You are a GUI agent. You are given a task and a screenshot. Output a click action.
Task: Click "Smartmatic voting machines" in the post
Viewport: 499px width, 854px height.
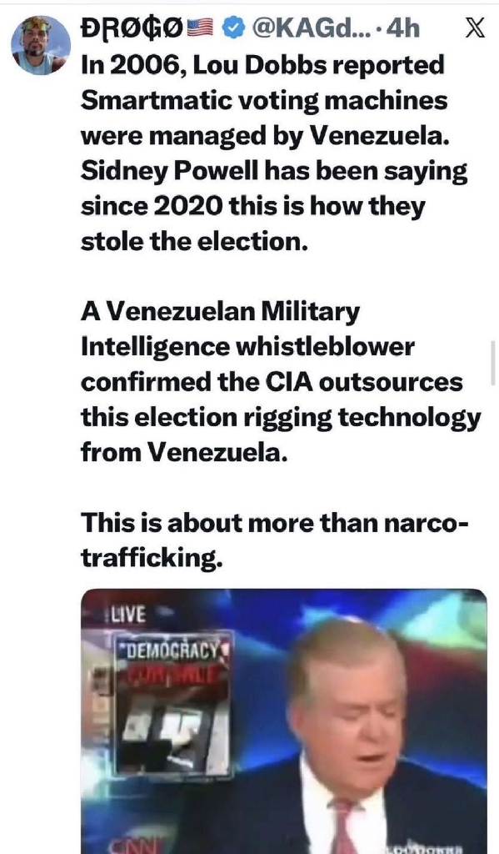[x=264, y=101]
